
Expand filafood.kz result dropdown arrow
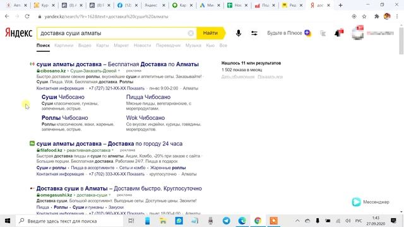pos(112,150)
